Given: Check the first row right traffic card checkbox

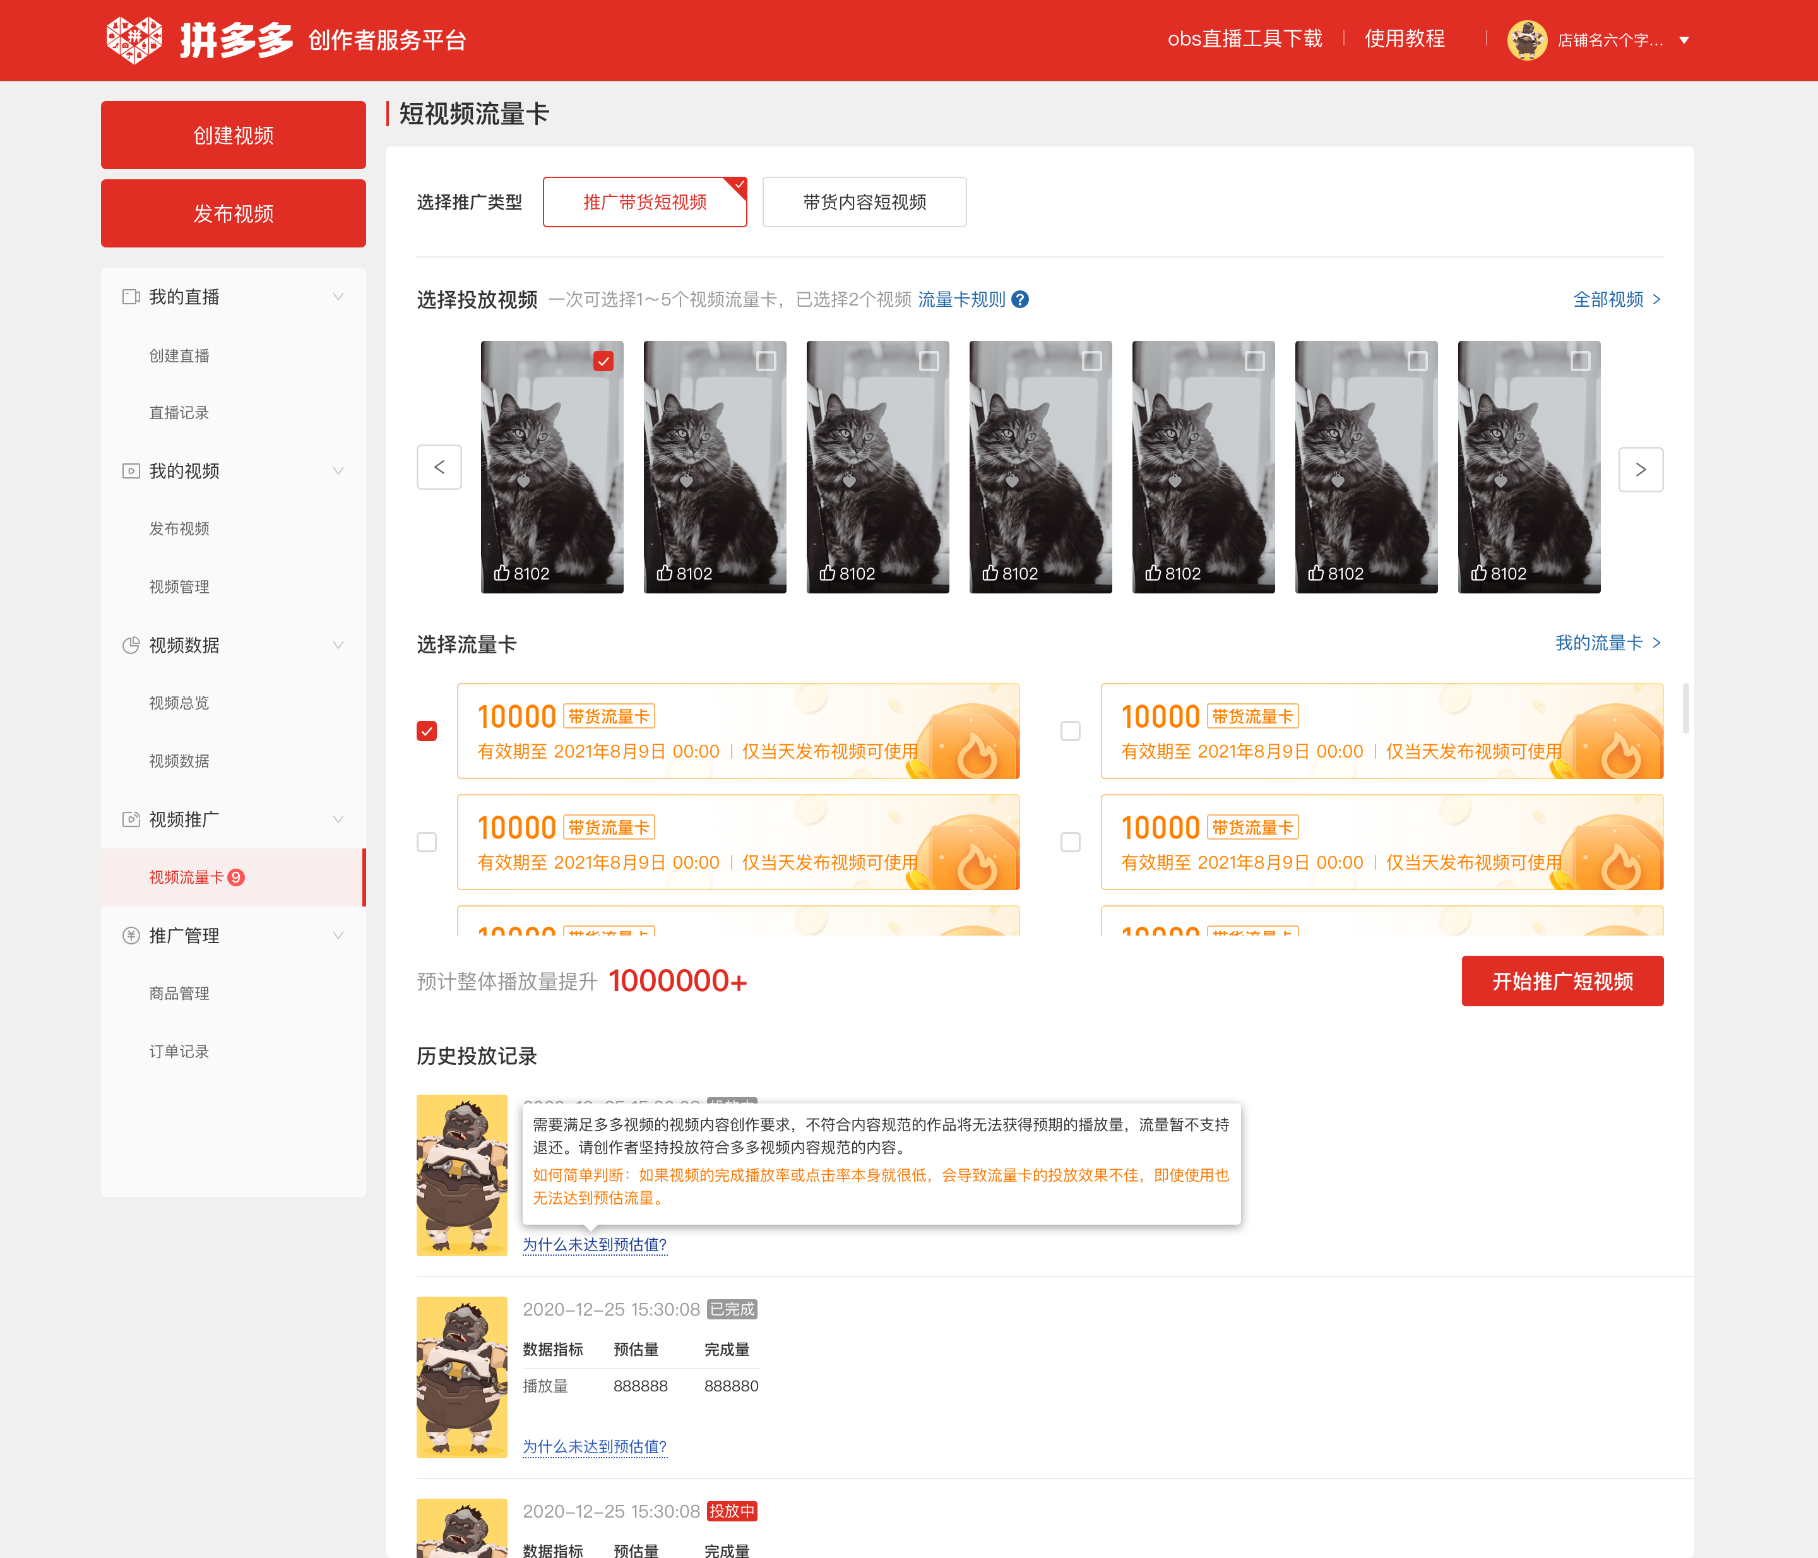Looking at the screenshot, I should 1071,731.
